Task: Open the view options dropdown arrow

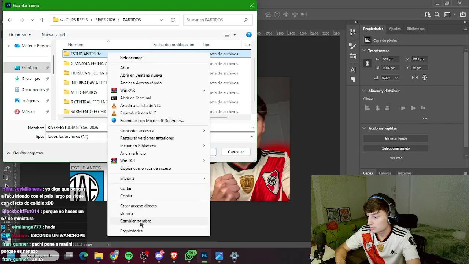Action: 234,35
